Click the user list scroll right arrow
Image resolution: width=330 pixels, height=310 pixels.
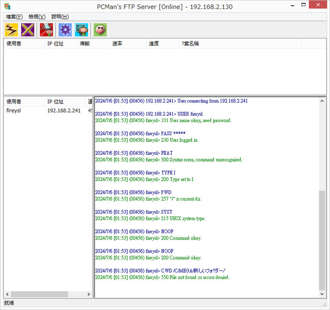tap(88, 294)
